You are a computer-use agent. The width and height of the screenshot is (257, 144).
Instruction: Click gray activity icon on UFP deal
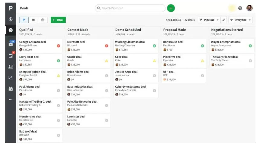(x=202, y=75)
